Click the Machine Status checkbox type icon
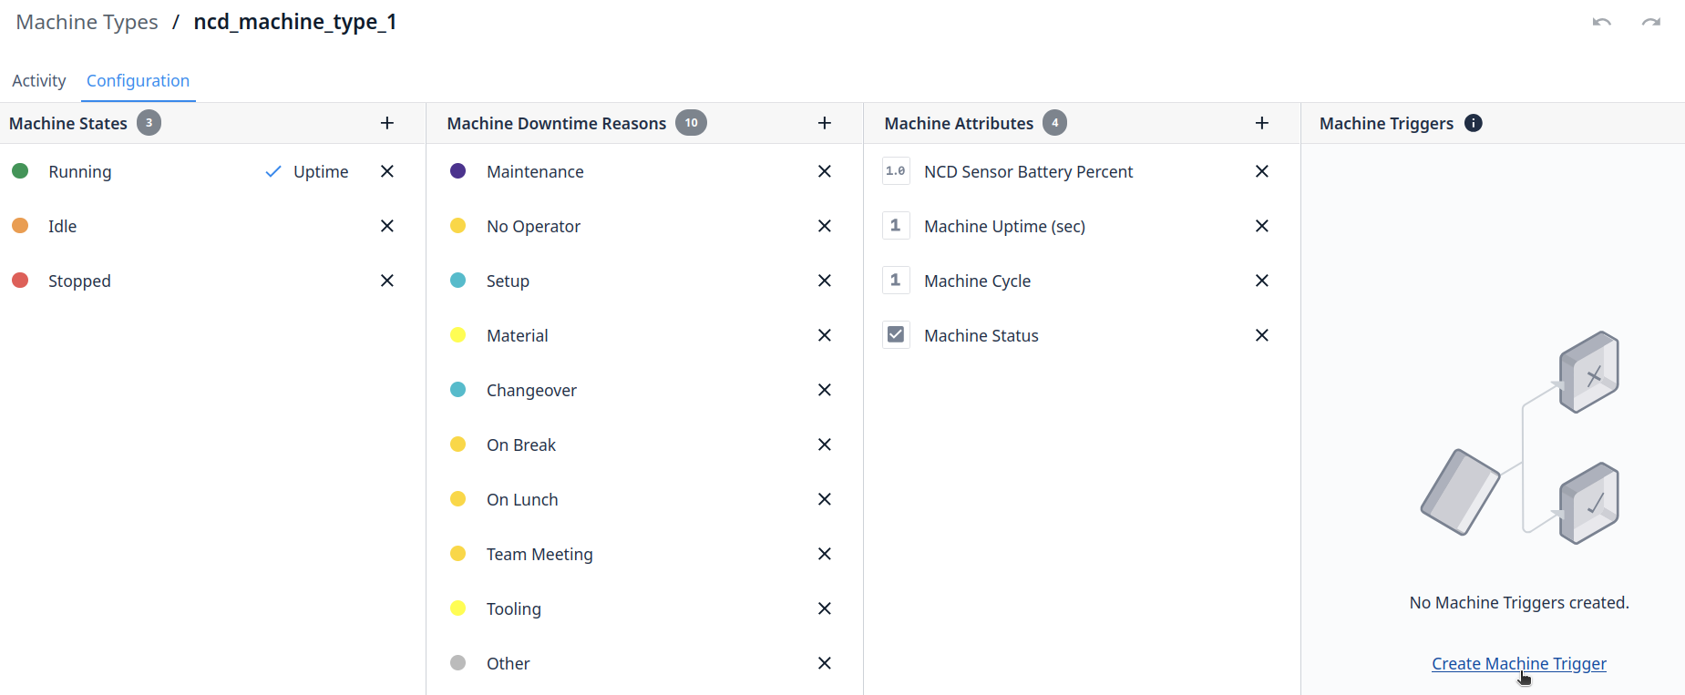The width and height of the screenshot is (1685, 695). (896, 335)
